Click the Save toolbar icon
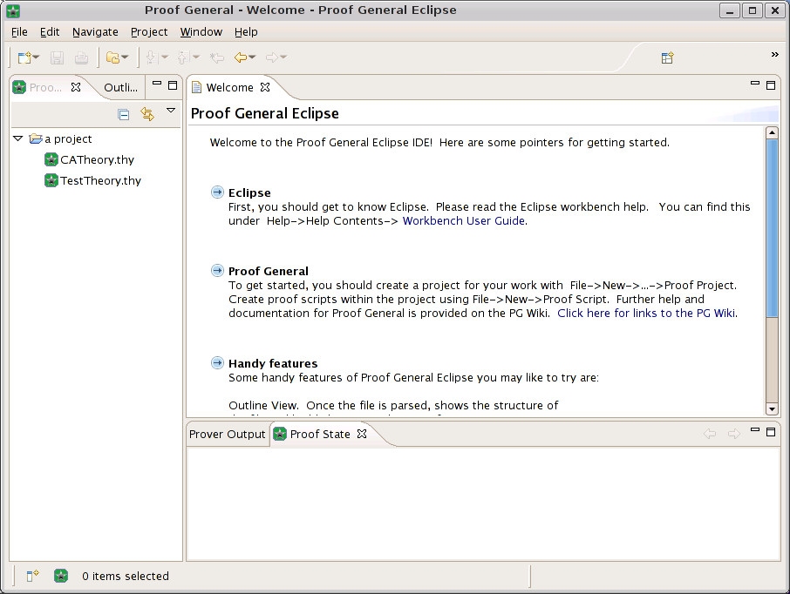 pyautogui.click(x=57, y=57)
